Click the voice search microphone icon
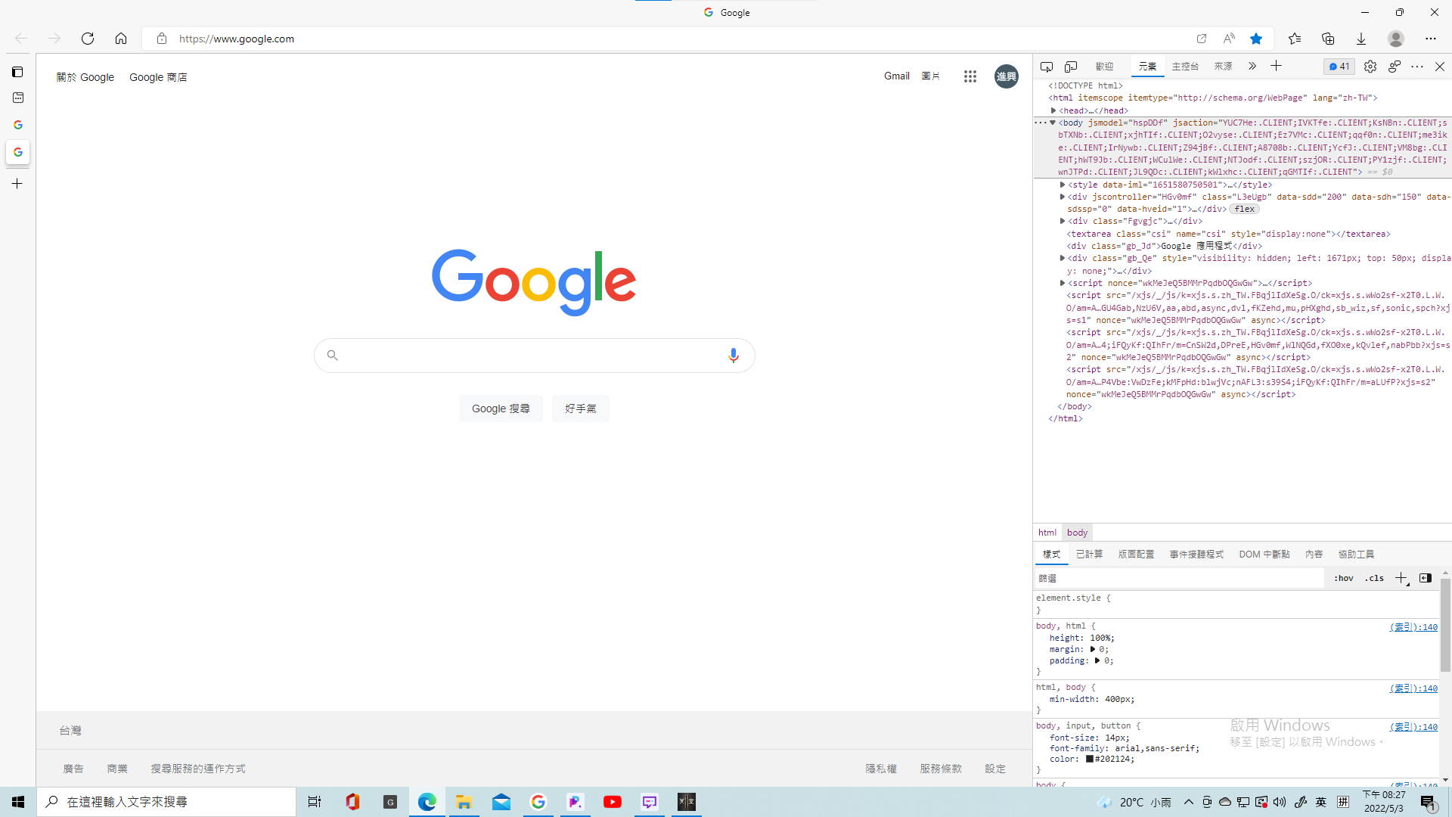This screenshot has width=1452, height=817. coord(733,356)
